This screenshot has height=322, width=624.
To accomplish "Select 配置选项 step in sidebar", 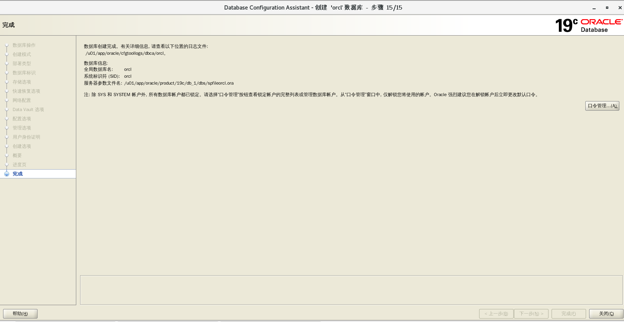I will pyautogui.click(x=21, y=119).
